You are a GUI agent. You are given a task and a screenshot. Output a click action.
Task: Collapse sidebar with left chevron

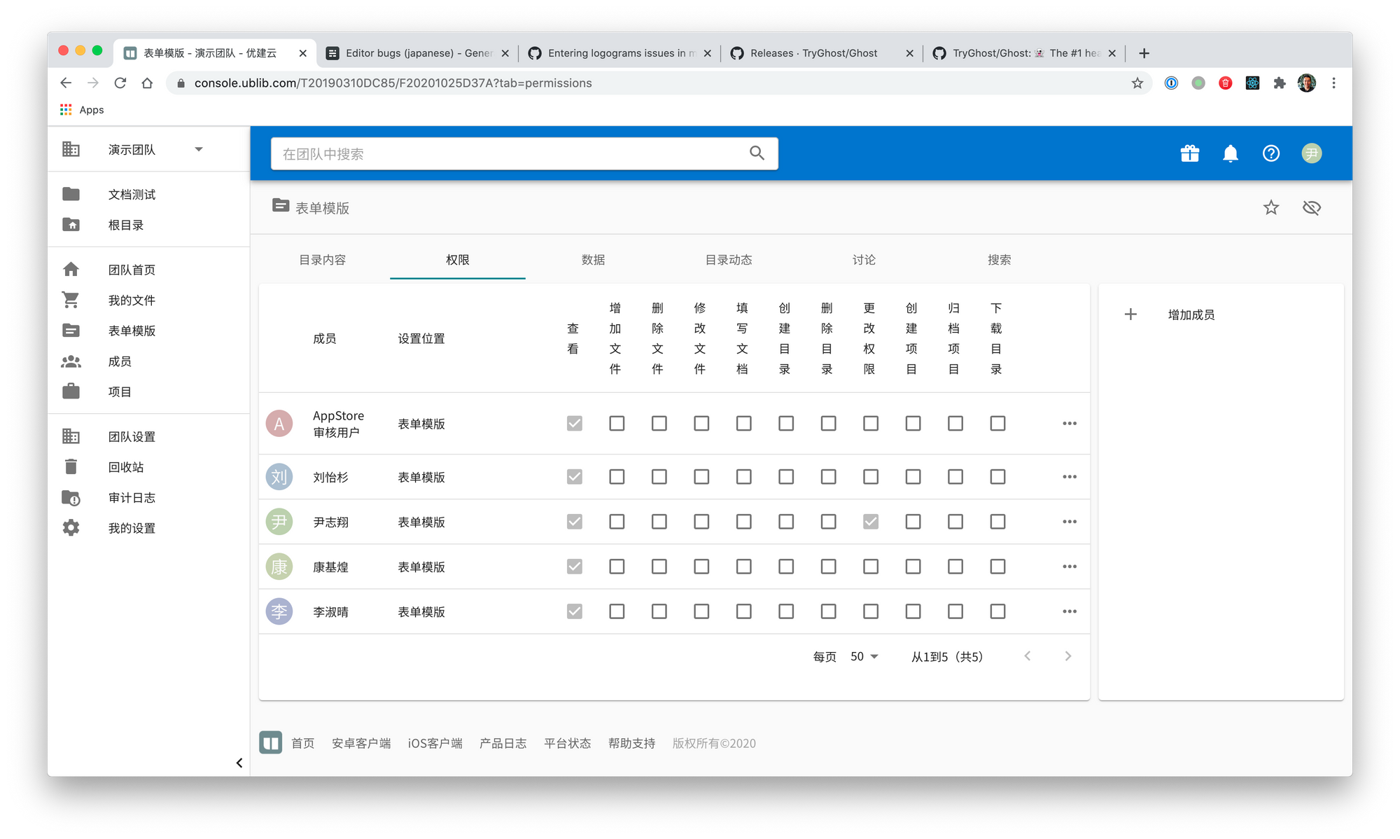point(239,763)
